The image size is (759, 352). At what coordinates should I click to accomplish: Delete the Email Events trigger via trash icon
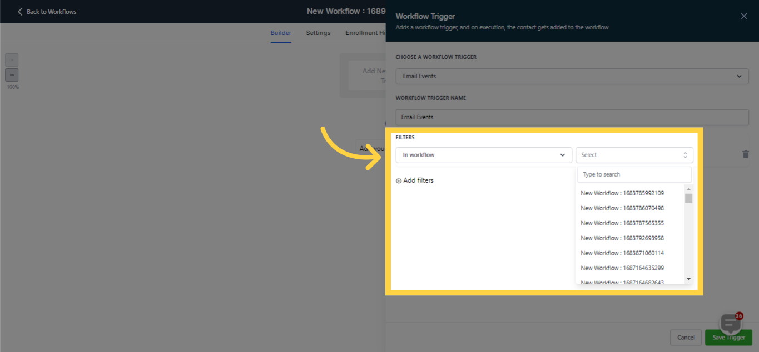(x=745, y=154)
